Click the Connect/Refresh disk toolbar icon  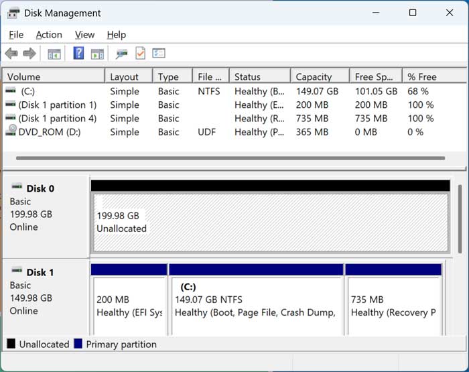(x=121, y=54)
